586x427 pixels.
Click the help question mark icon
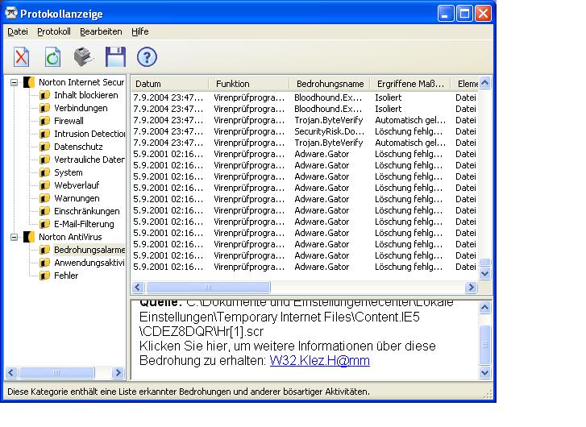[147, 57]
